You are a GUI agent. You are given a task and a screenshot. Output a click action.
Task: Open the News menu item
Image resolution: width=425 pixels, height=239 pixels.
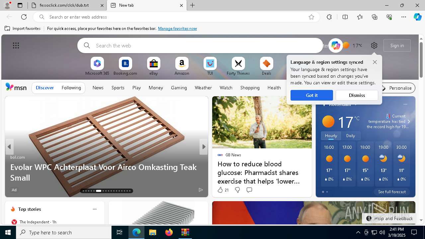(x=98, y=88)
